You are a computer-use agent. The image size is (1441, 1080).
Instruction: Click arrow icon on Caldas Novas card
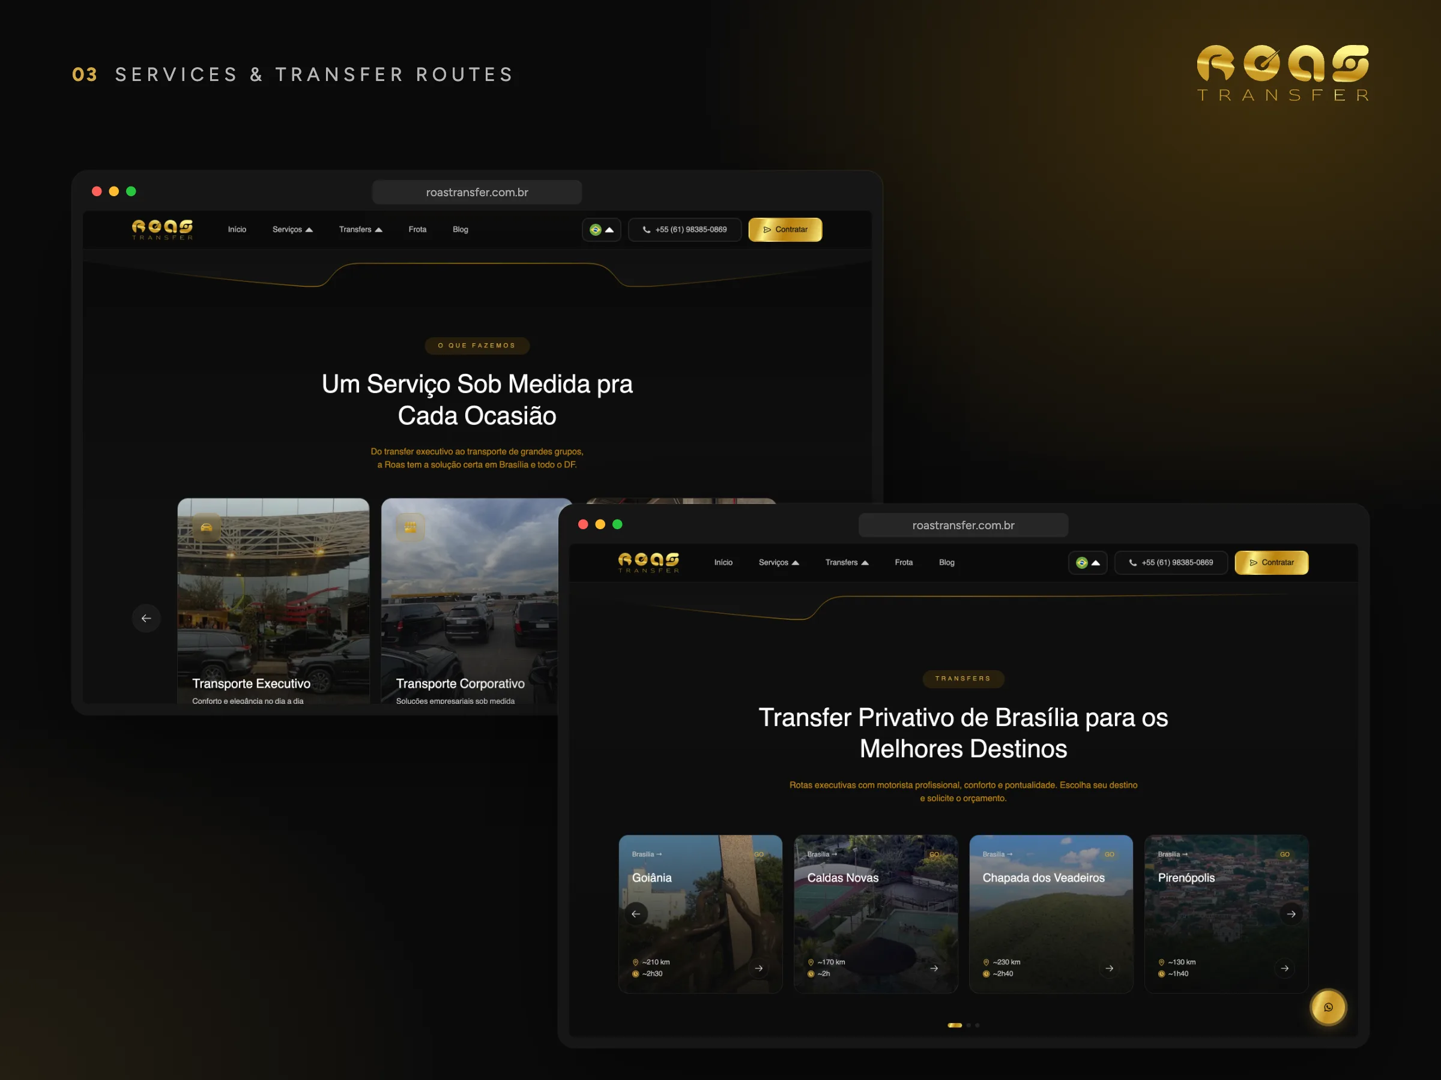[934, 968]
